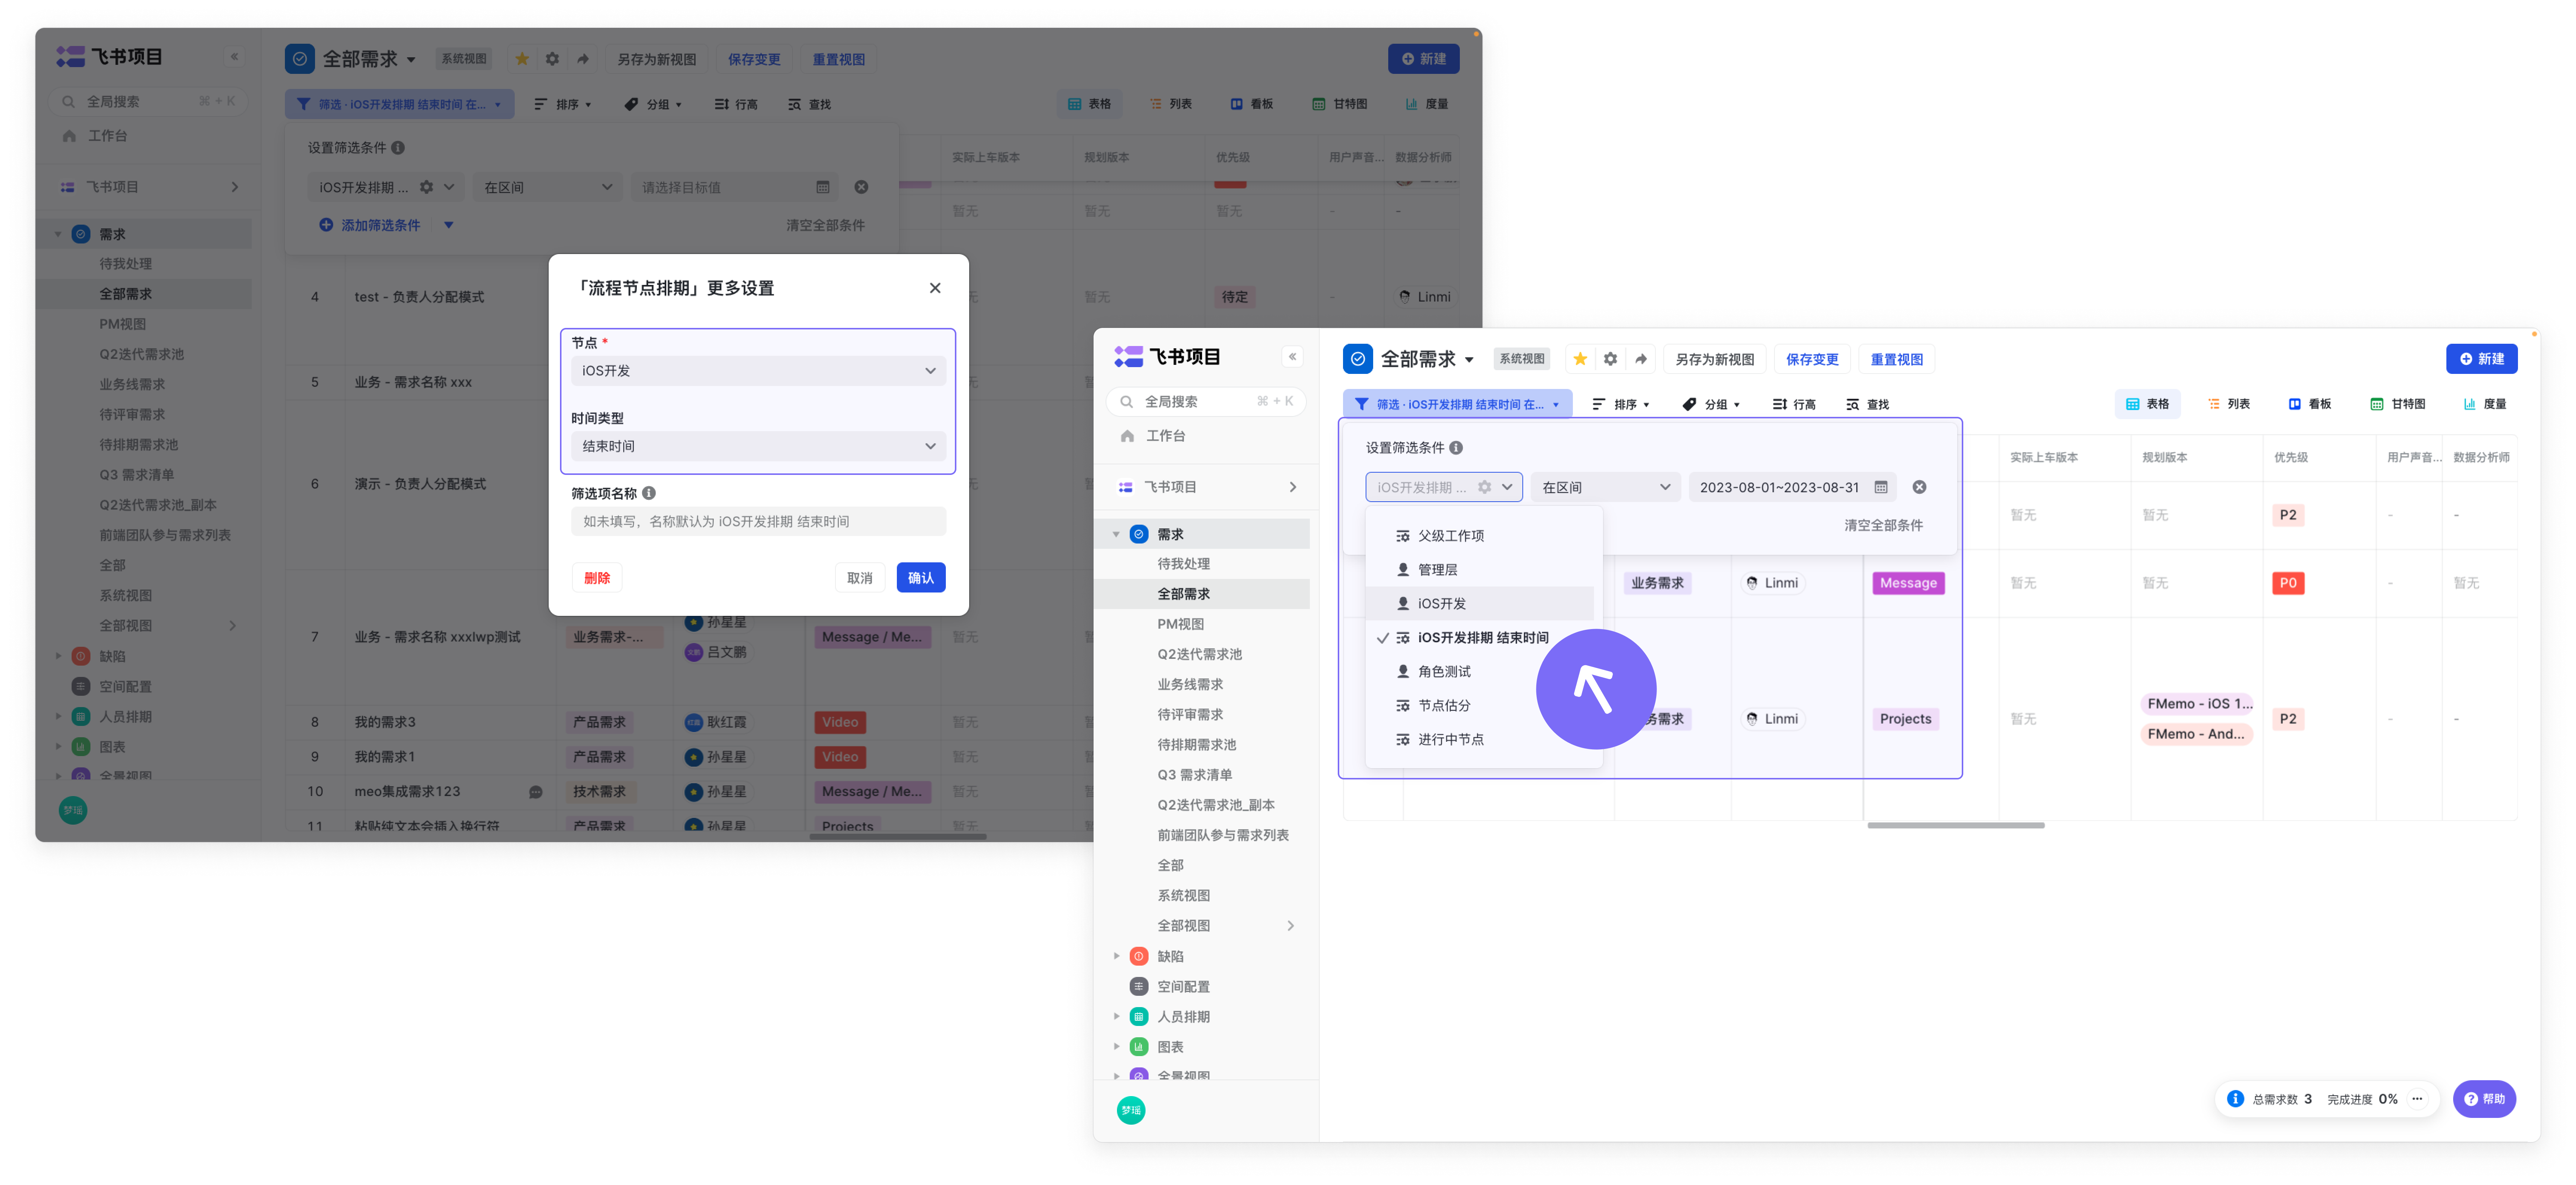The image size is (2576, 1185).
Task: Click 确认 in the dialog
Action: point(921,578)
